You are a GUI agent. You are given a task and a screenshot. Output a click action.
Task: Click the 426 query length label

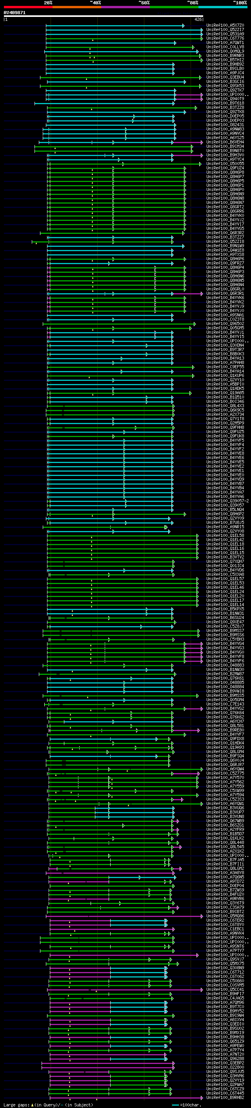198,19
